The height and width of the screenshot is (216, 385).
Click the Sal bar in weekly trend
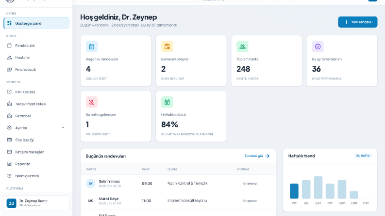point(306,189)
